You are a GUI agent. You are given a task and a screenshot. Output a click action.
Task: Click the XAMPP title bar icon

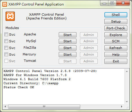pos(5,4)
